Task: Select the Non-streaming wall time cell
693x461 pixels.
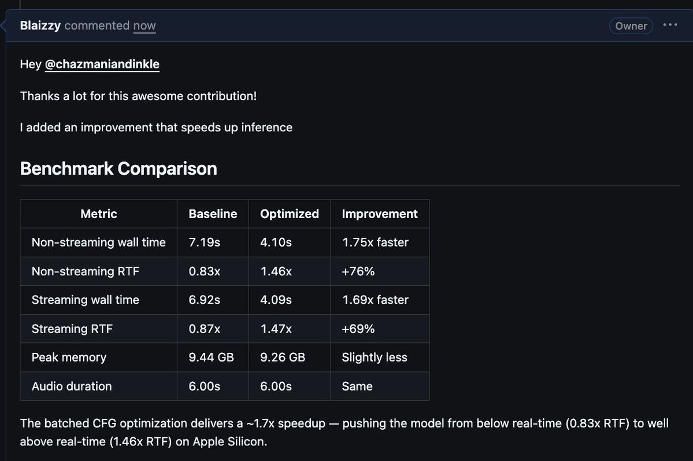Action: [x=99, y=242]
